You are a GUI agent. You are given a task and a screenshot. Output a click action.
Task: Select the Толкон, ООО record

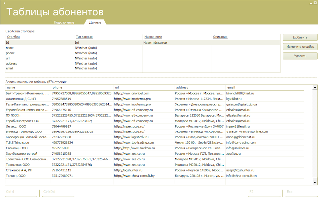pyautogui.click(x=155, y=176)
